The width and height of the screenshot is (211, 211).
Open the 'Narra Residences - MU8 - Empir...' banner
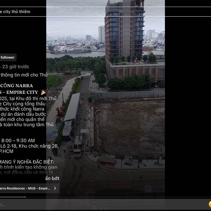click(x=30, y=188)
